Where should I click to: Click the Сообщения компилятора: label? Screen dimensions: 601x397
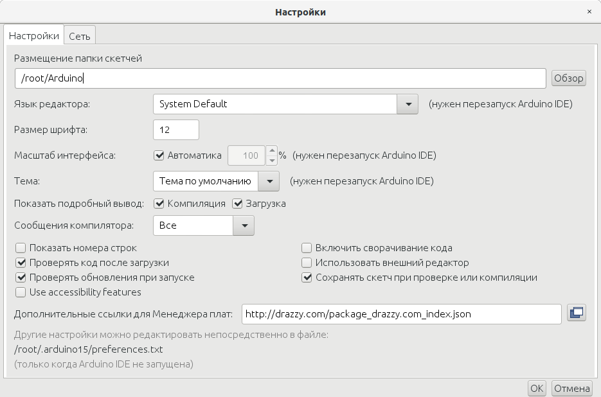click(74, 225)
